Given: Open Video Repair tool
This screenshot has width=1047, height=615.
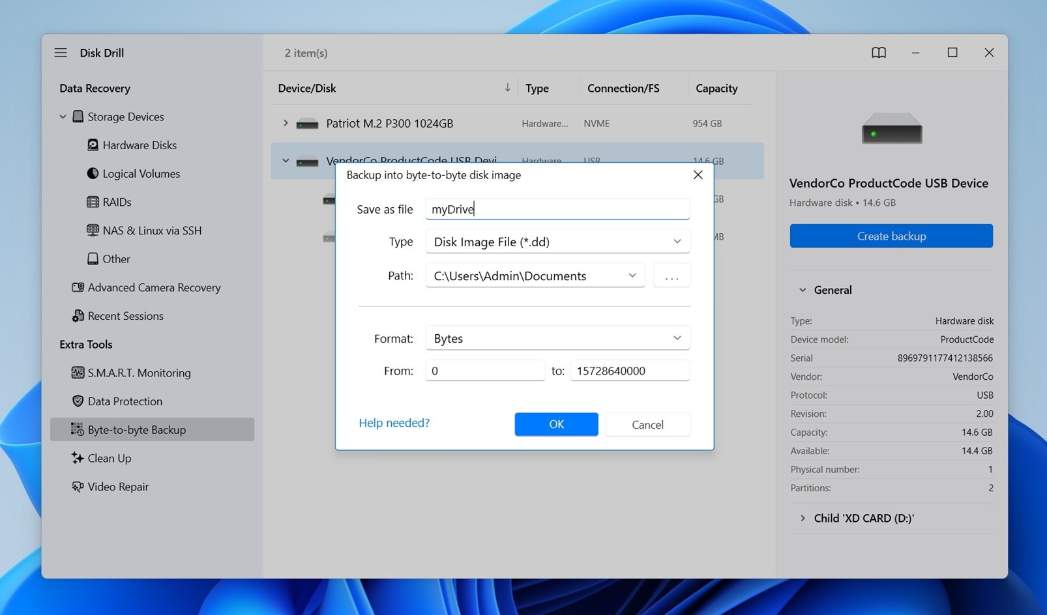Looking at the screenshot, I should coord(118,487).
